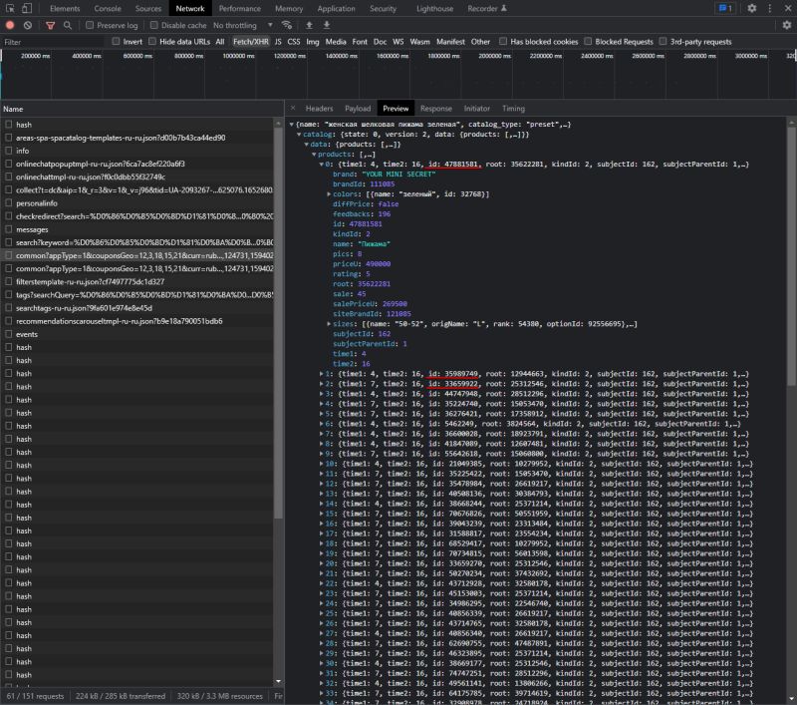797x705 pixels.
Task: Close the request details panel X
Action: click(293, 108)
